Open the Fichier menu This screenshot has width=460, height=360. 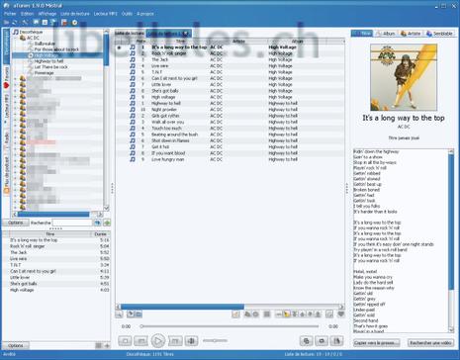pyautogui.click(x=10, y=14)
